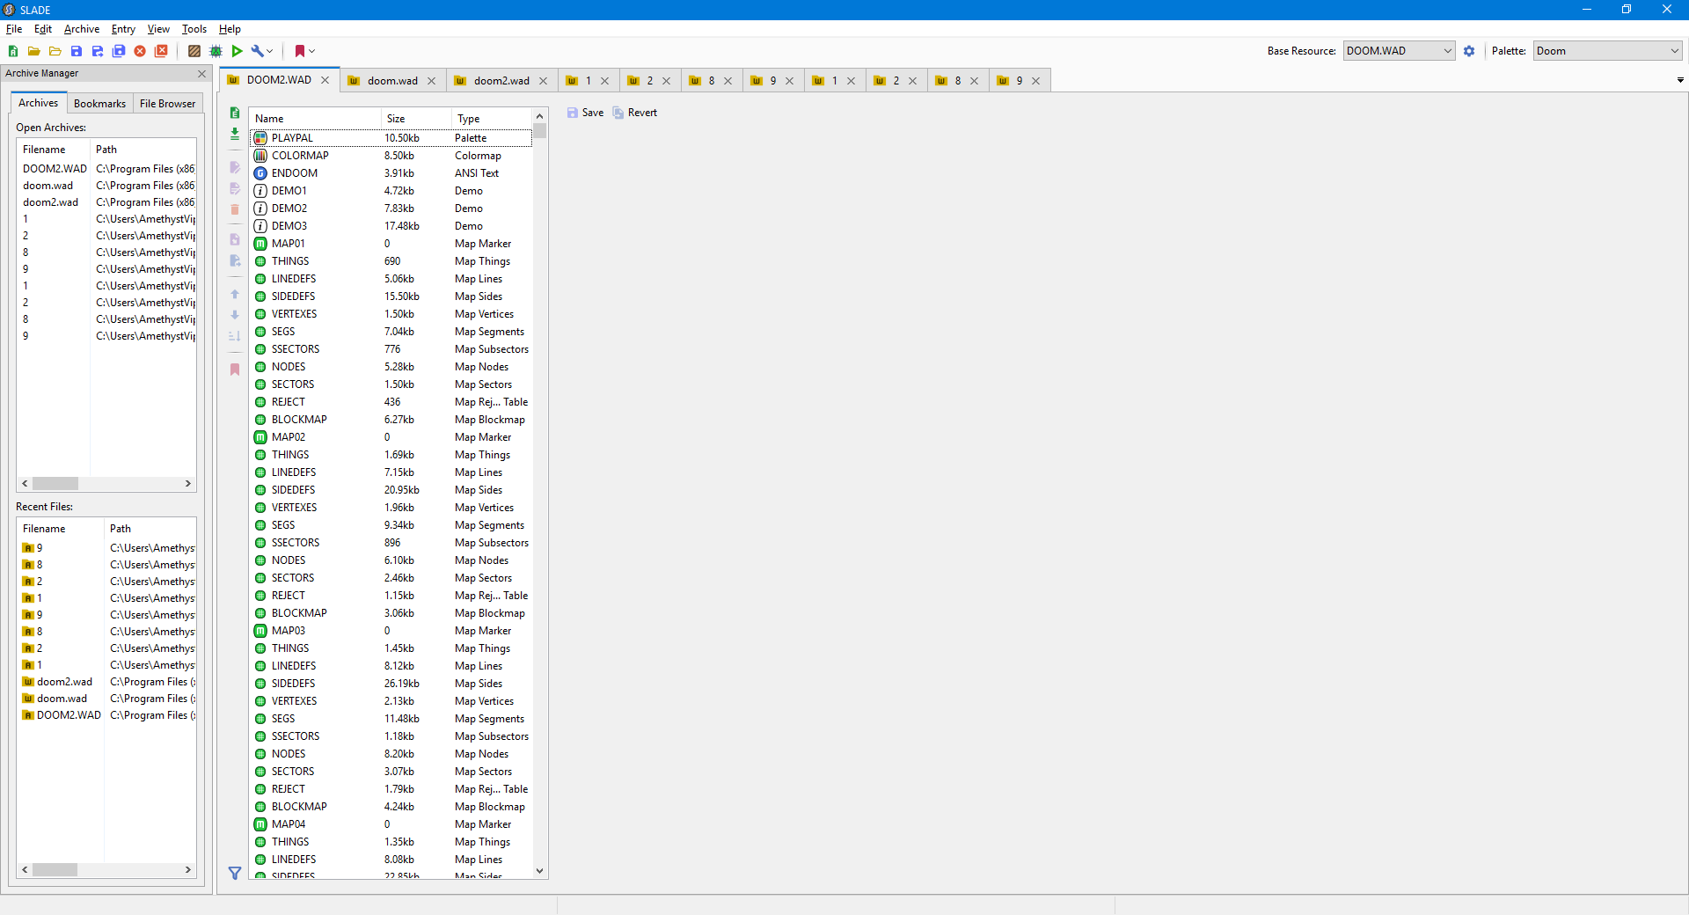Open the Entry menu
This screenshot has width=1689, height=915.
click(123, 29)
